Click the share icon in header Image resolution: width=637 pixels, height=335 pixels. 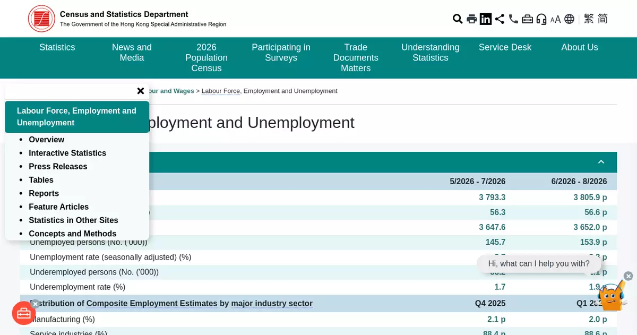pyautogui.click(x=500, y=19)
